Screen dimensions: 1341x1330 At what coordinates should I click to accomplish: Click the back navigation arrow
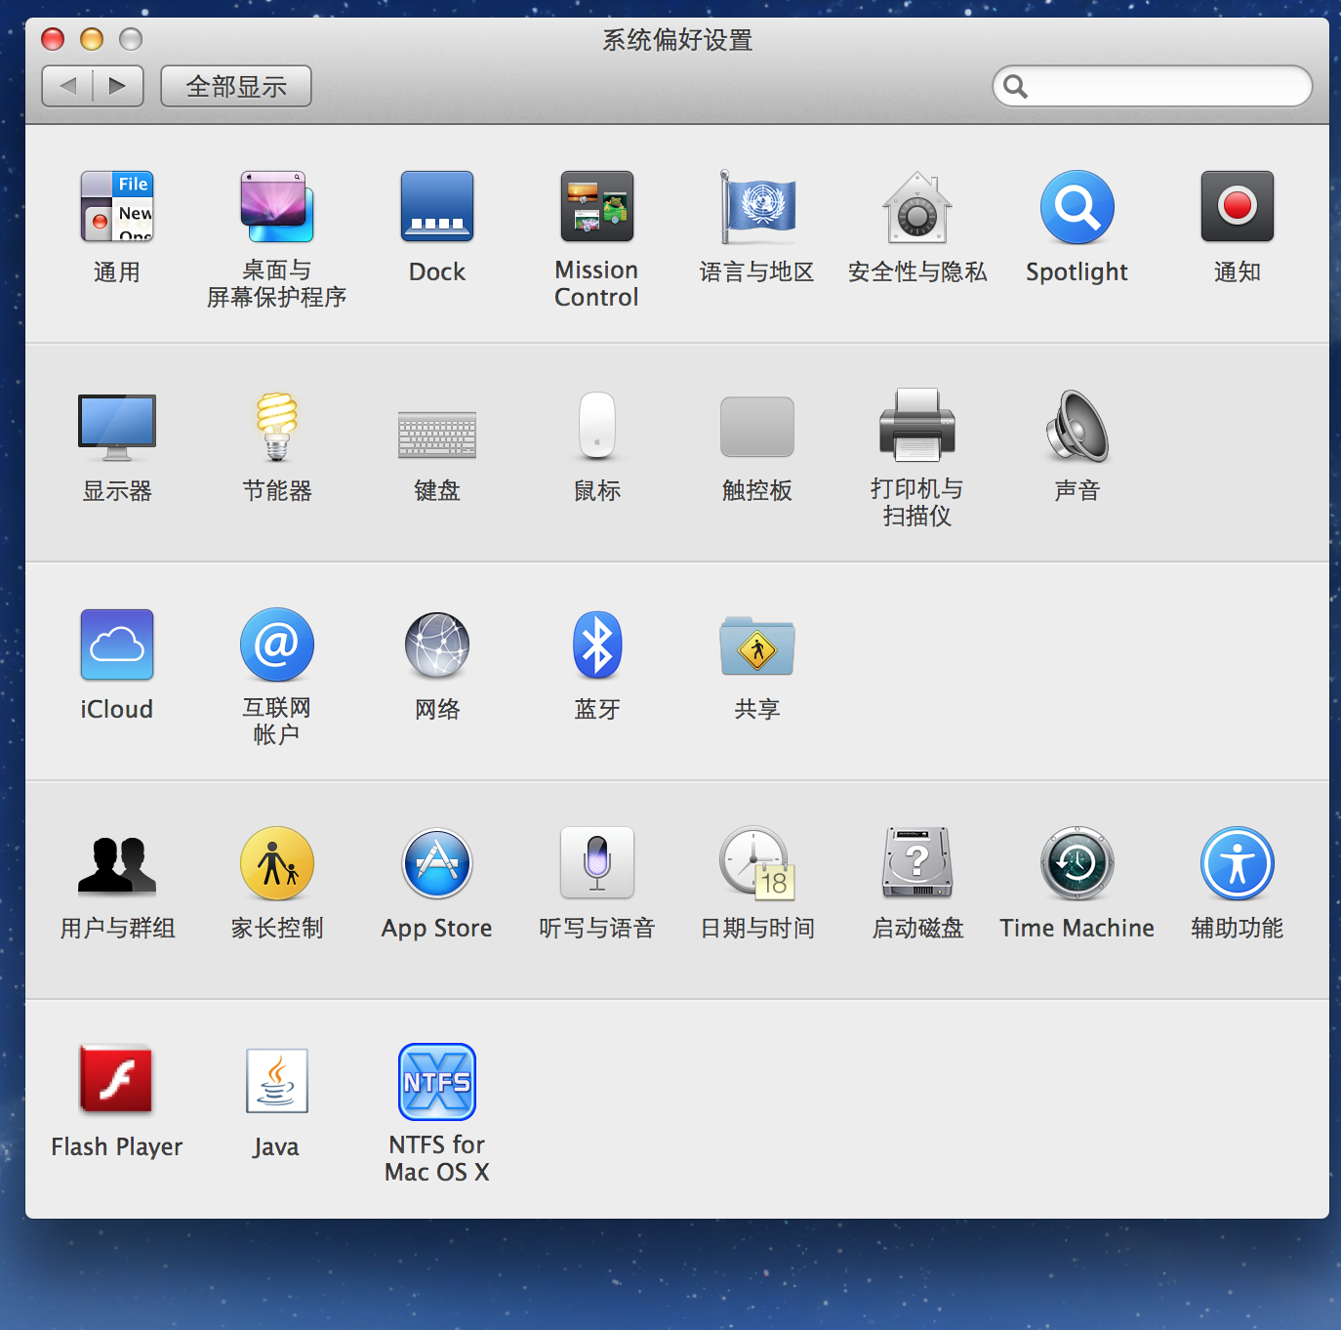[67, 86]
